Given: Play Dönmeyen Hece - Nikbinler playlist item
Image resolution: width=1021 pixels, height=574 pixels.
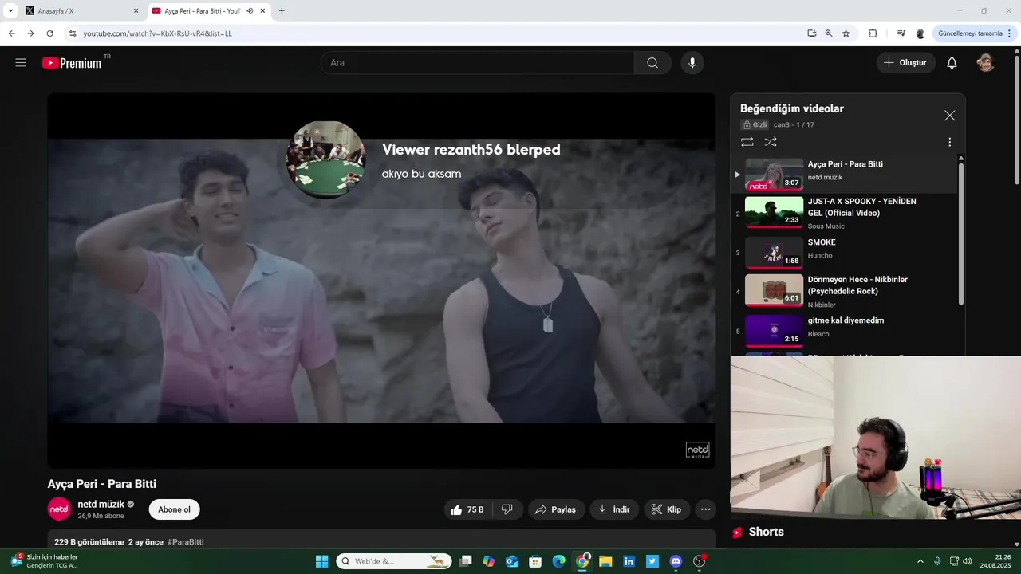Looking at the screenshot, I should 844,291.
